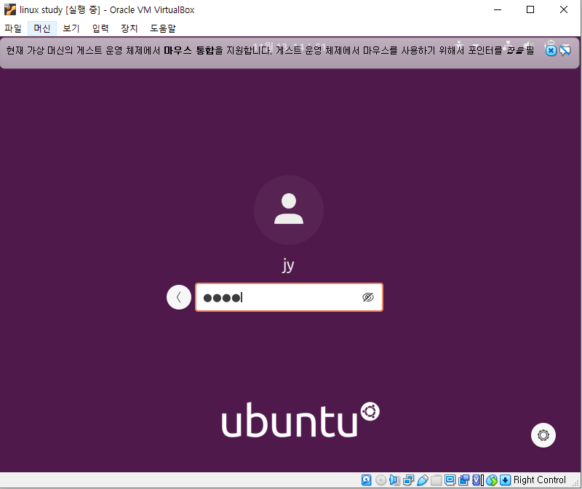Click the recording status icon
Image resolution: width=582 pixels, height=489 pixels.
(463, 480)
